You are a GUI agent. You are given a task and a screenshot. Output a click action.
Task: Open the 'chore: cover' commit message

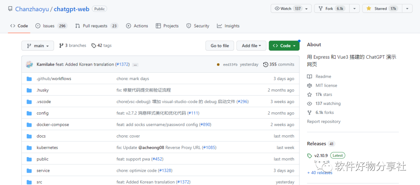(x=128, y=136)
